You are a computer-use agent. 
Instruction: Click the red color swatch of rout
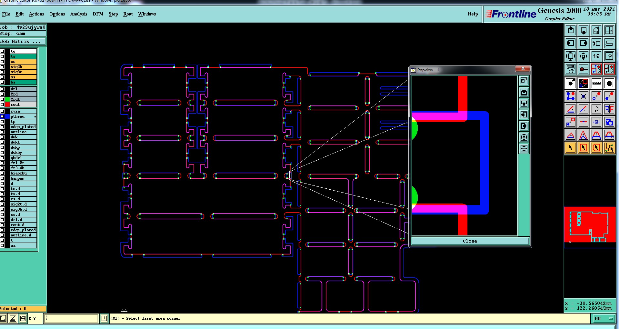pos(7,105)
